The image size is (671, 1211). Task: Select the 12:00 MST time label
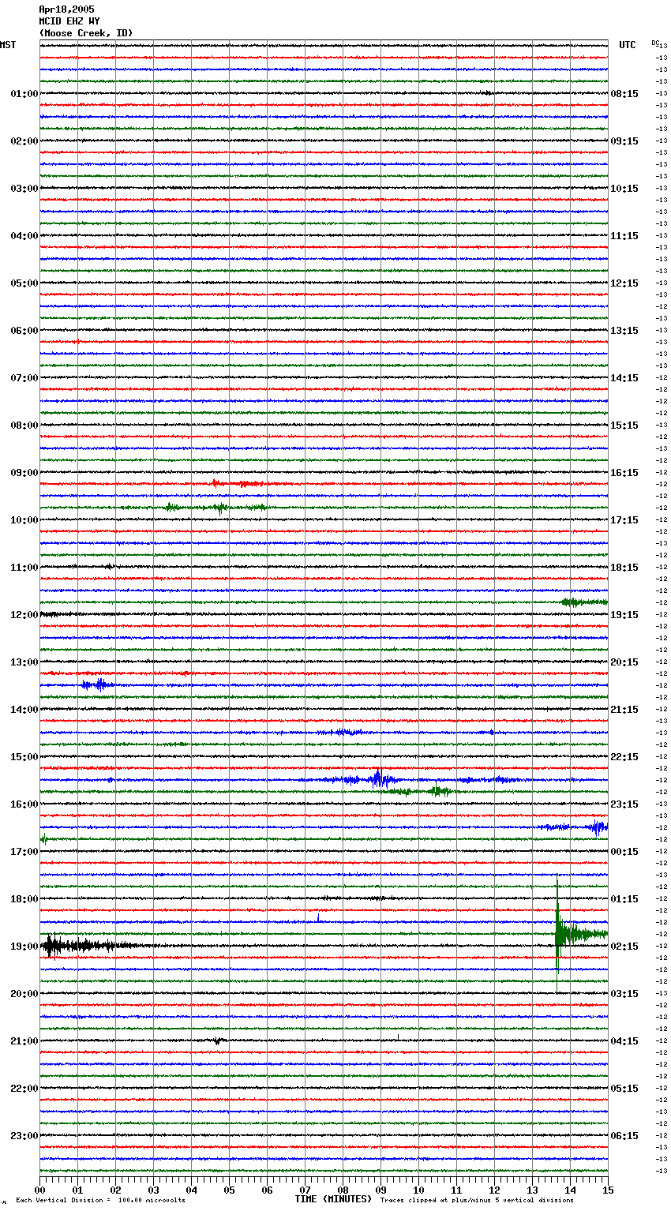click(24, 615)
